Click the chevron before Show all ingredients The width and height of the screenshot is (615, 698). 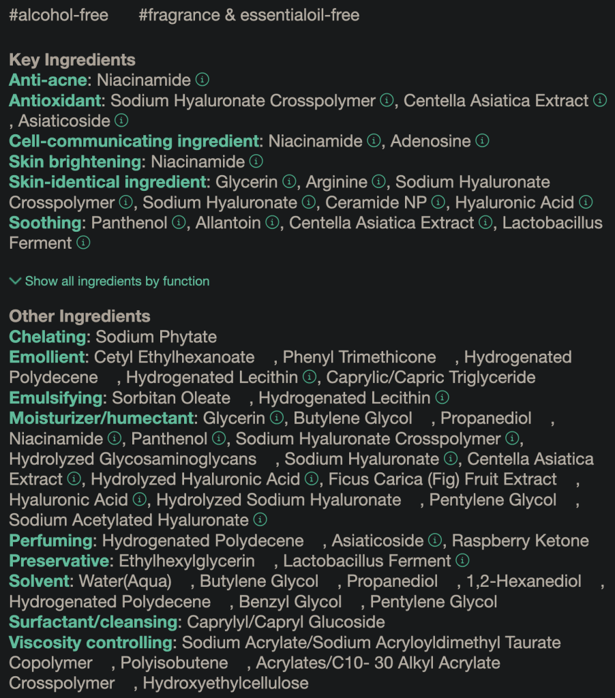(x=15, y=281)
